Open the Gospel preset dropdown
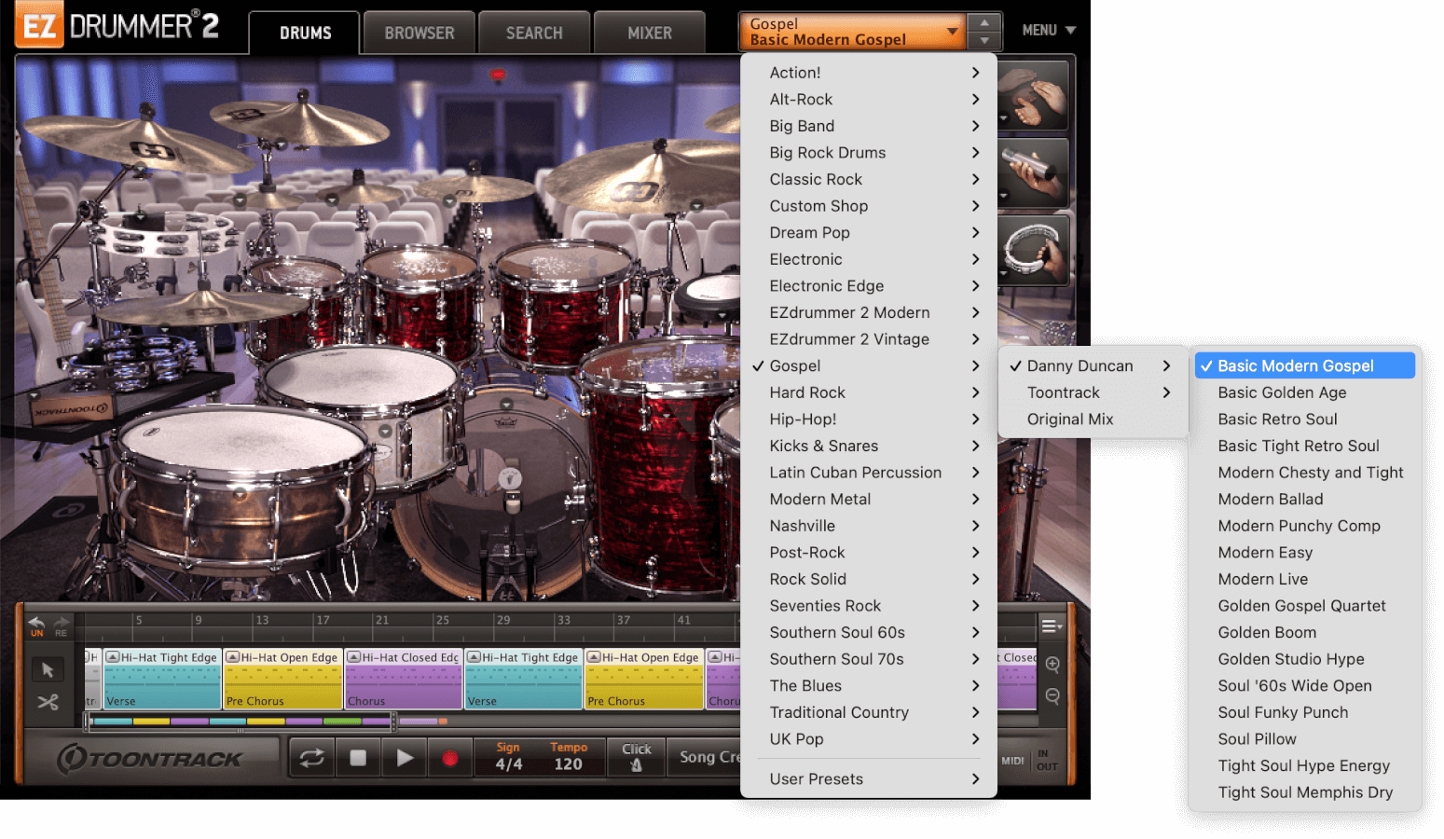1444x839 pixels. tap(853, 32)
